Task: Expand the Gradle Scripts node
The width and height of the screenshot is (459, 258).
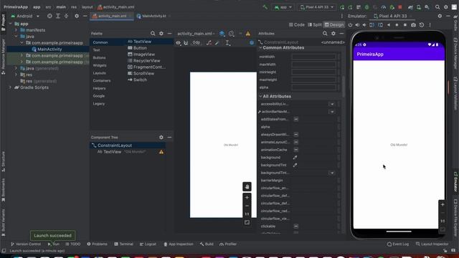Action: pos(10,87)
